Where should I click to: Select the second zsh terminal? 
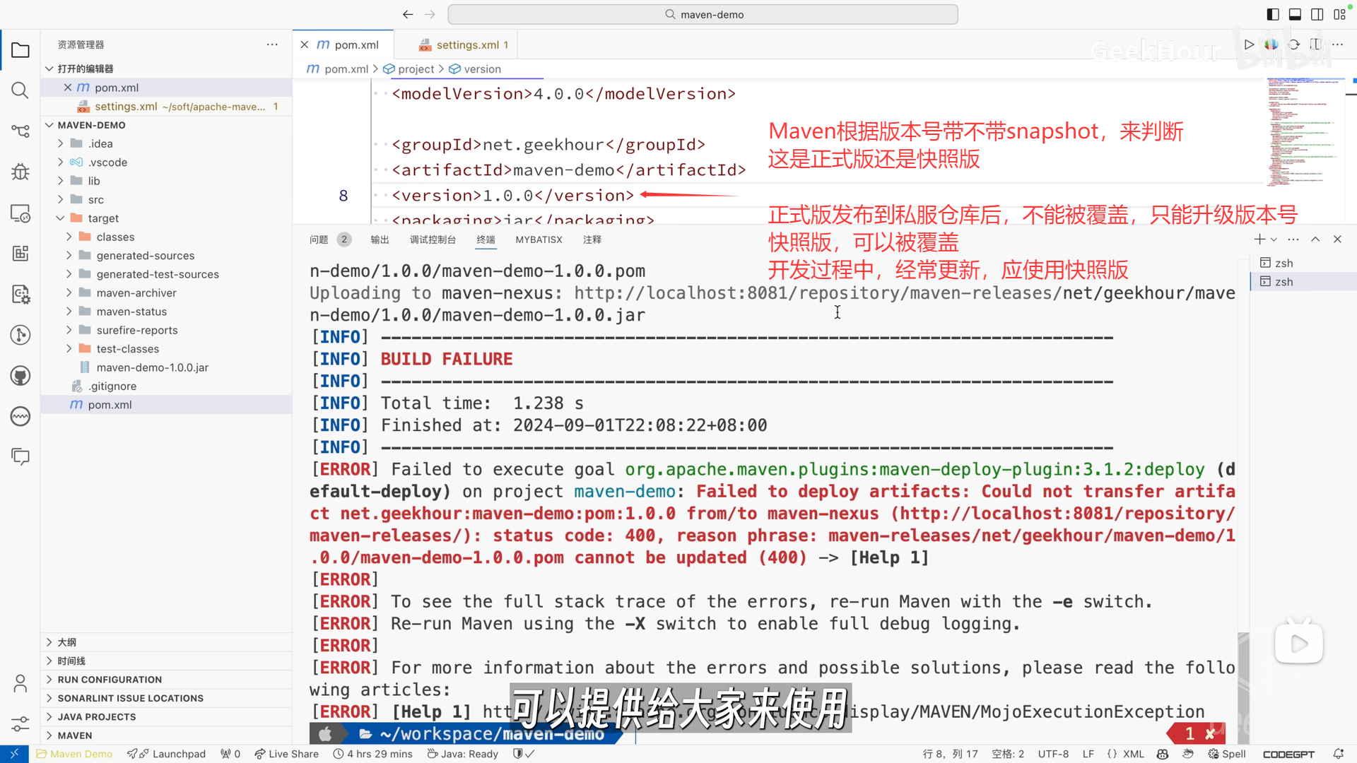1303,281
